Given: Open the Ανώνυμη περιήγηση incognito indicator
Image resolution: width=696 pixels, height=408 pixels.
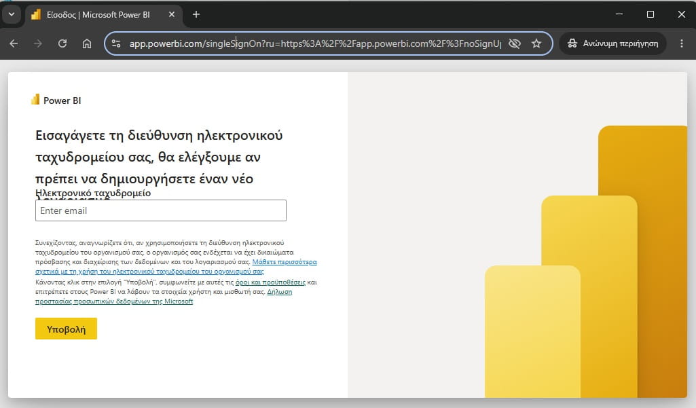Looking at the screenshot, I should (x=612, y=43).
